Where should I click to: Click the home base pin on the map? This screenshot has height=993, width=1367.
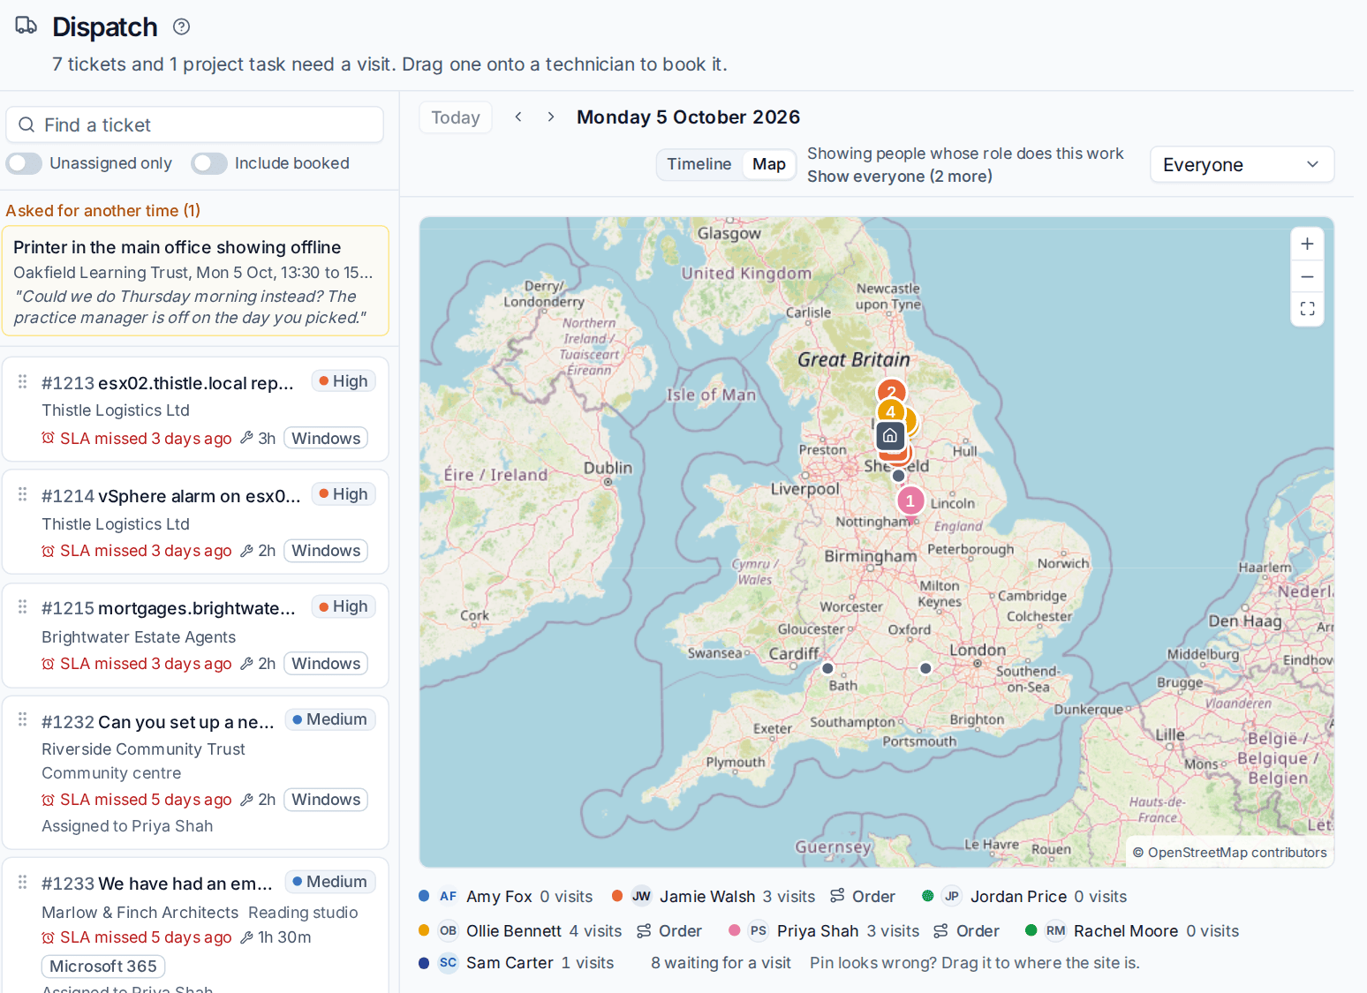tap(890, 435)
